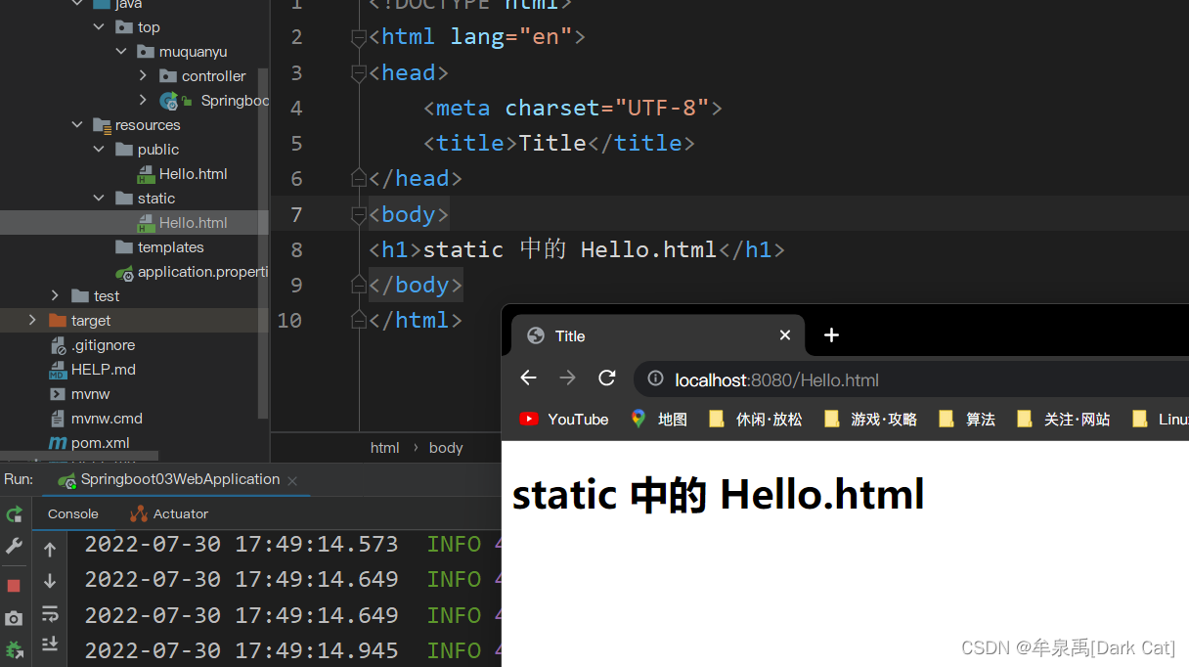Expand the controller package

(143, 75)
